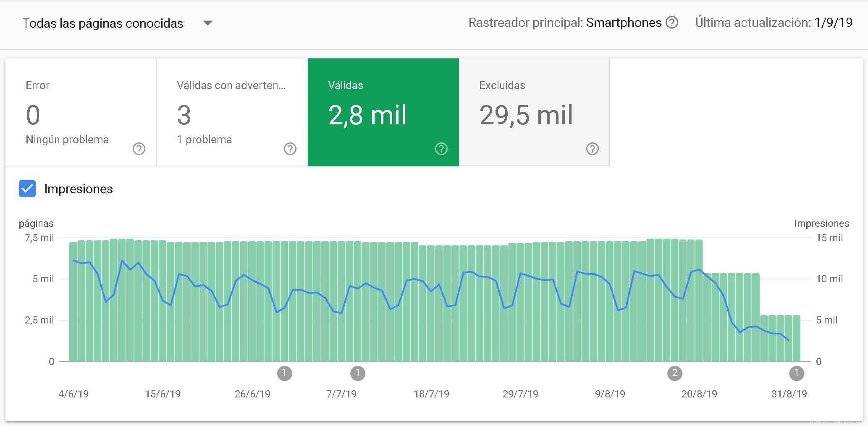Uncheck the Impresiones checkbox
Screen dimensions: 868x426
pos(27,189)
